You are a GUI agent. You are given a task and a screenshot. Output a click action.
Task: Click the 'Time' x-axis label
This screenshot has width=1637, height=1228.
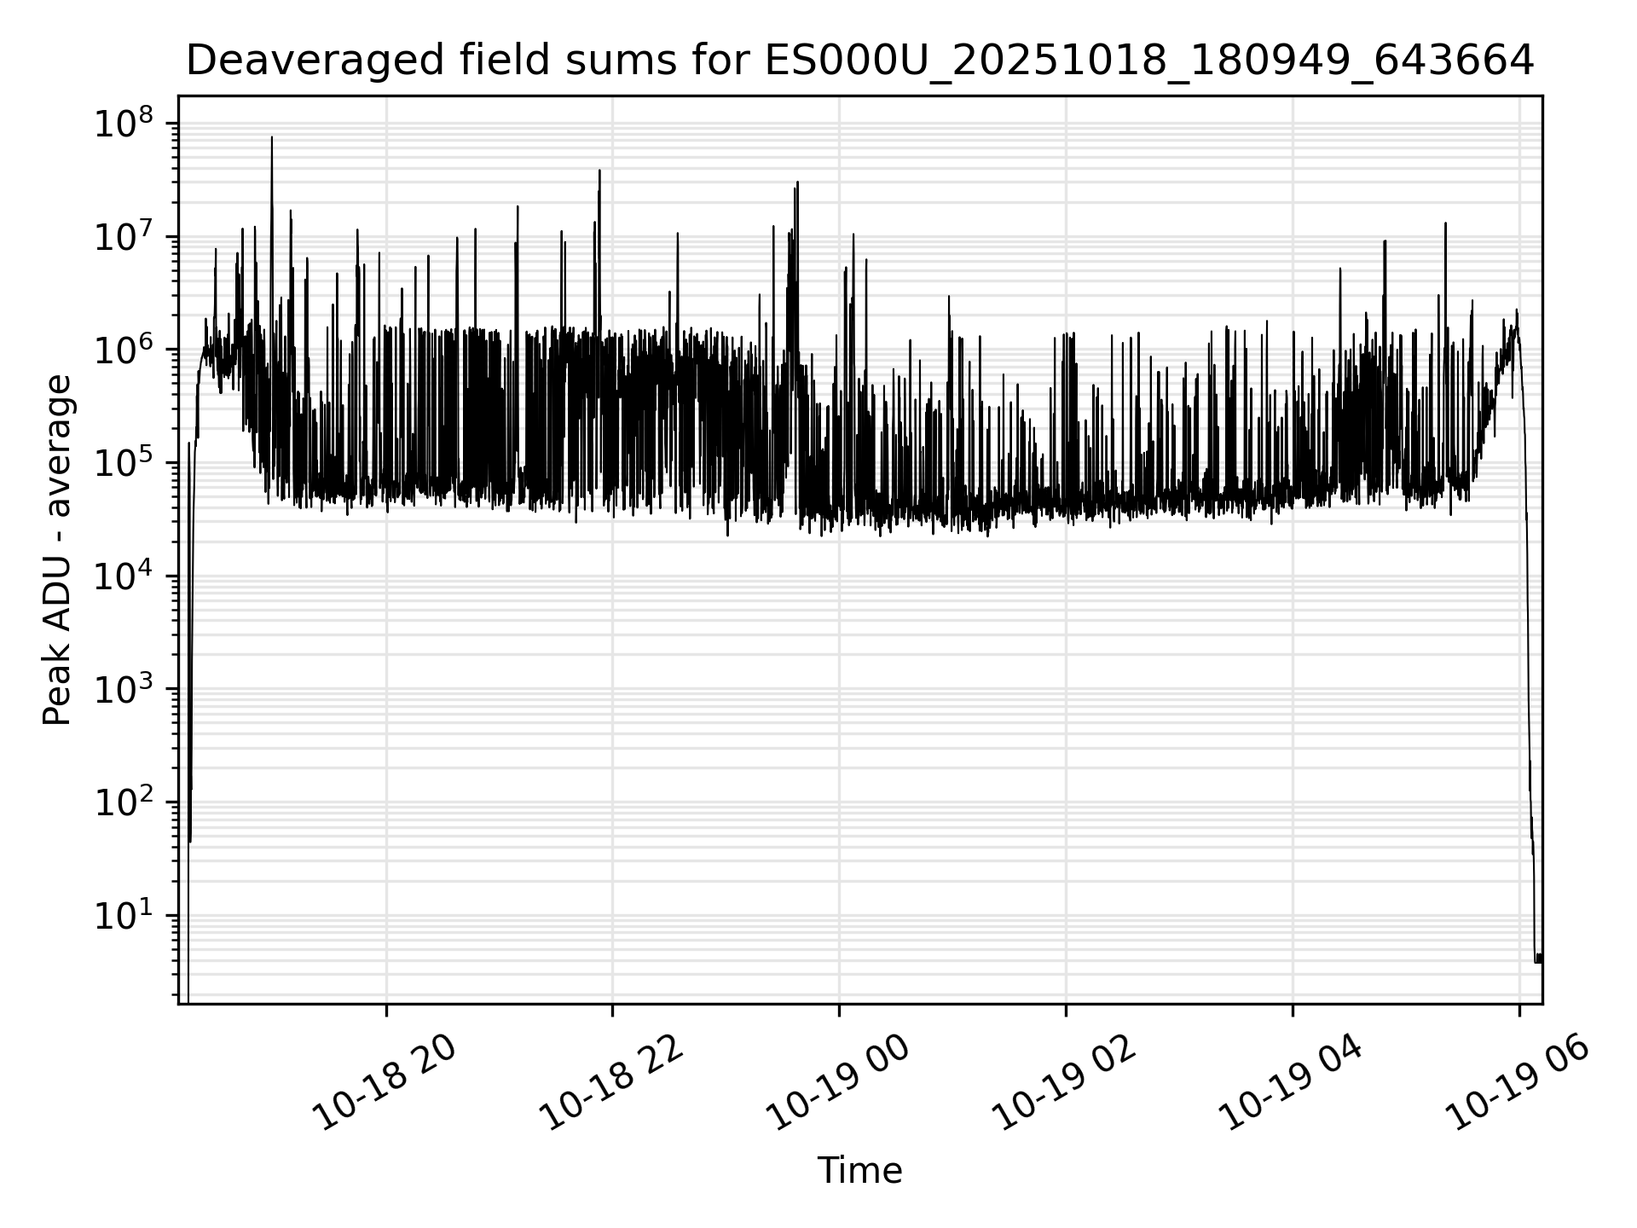point(859,1171)
